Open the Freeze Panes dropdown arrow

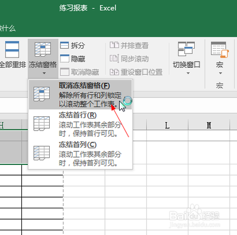click(x=44, y=73)
